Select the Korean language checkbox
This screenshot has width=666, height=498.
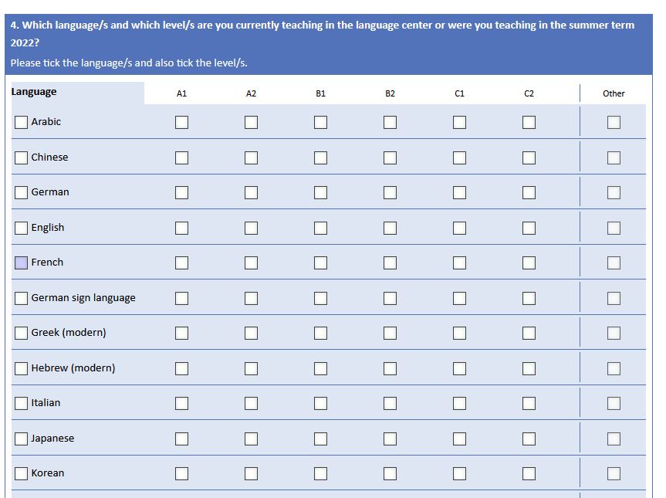click(x=21, y=473)
